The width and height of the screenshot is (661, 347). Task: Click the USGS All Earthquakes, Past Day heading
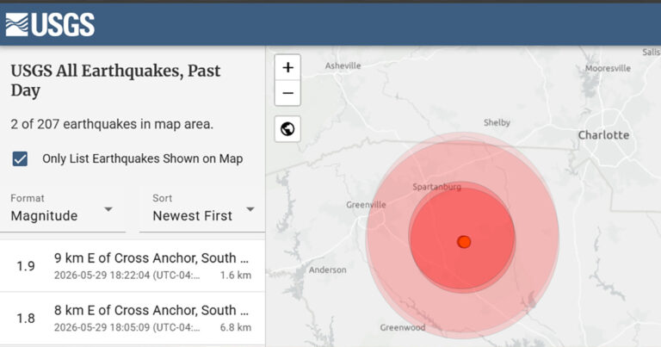[x=115, y=81]
